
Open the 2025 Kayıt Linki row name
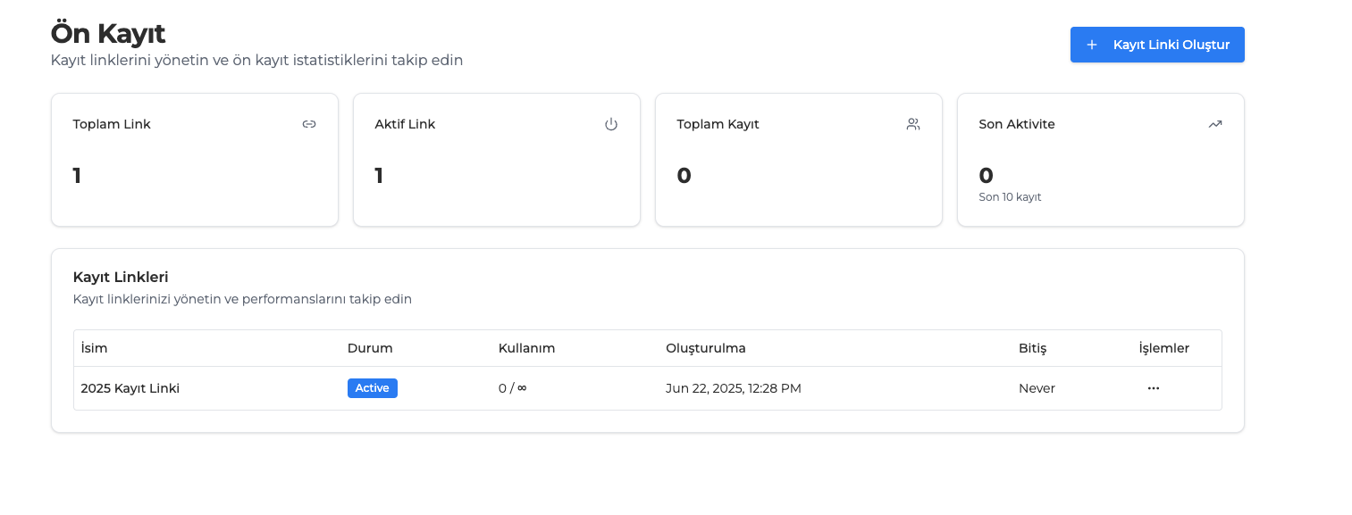point(130,388)
